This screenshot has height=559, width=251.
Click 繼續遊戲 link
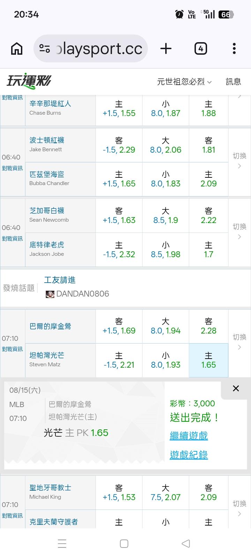[x=189, y=436]
